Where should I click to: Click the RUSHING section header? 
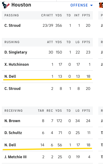pos(12,42)
